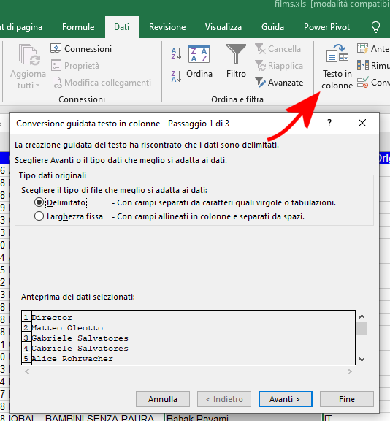Click the lightbulb Tell me icon
The width and height of the screenshot is (390, 421).
tap(375, 27)
